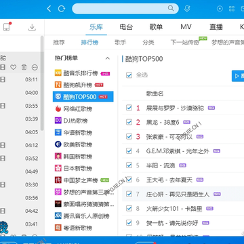Image resolution: width=244 pixels, height=244 pixels.
Task: Open the 日本新歌榜 chart
Action: coord(78,168)
